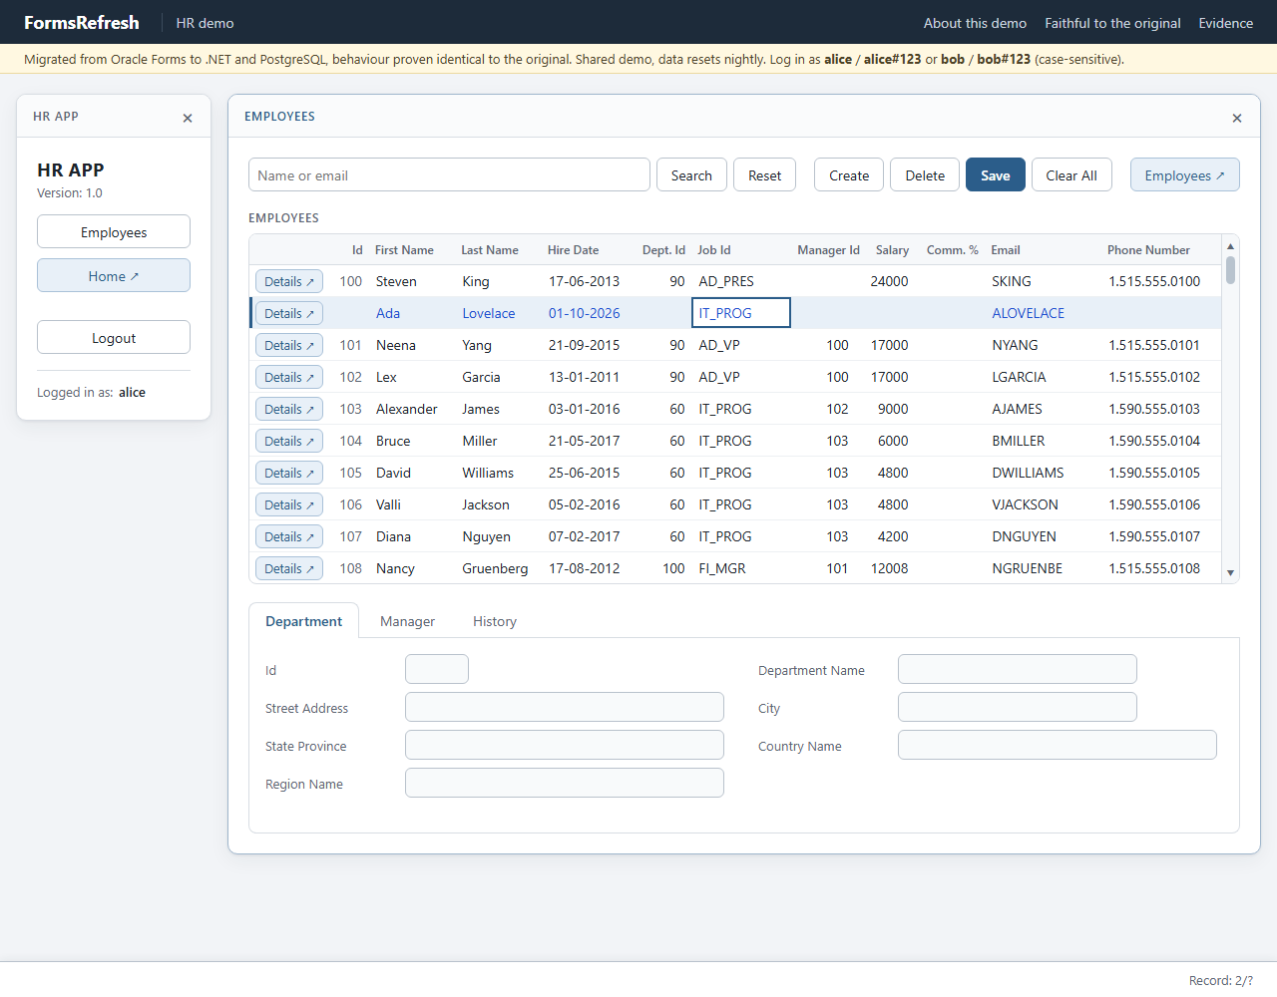This screenshot has width=1277, height=997.
Task: Open Details for Steven King
Action: point(289,281)
